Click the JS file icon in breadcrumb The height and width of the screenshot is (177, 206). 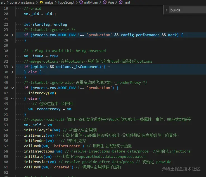click(x=41, y=2)
